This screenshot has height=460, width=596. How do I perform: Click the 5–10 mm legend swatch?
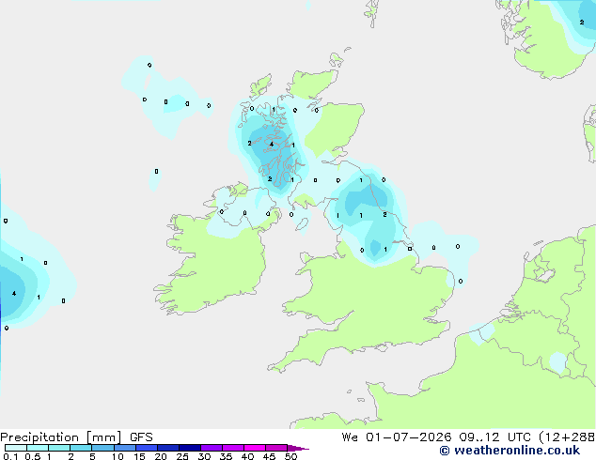point(102,448)
